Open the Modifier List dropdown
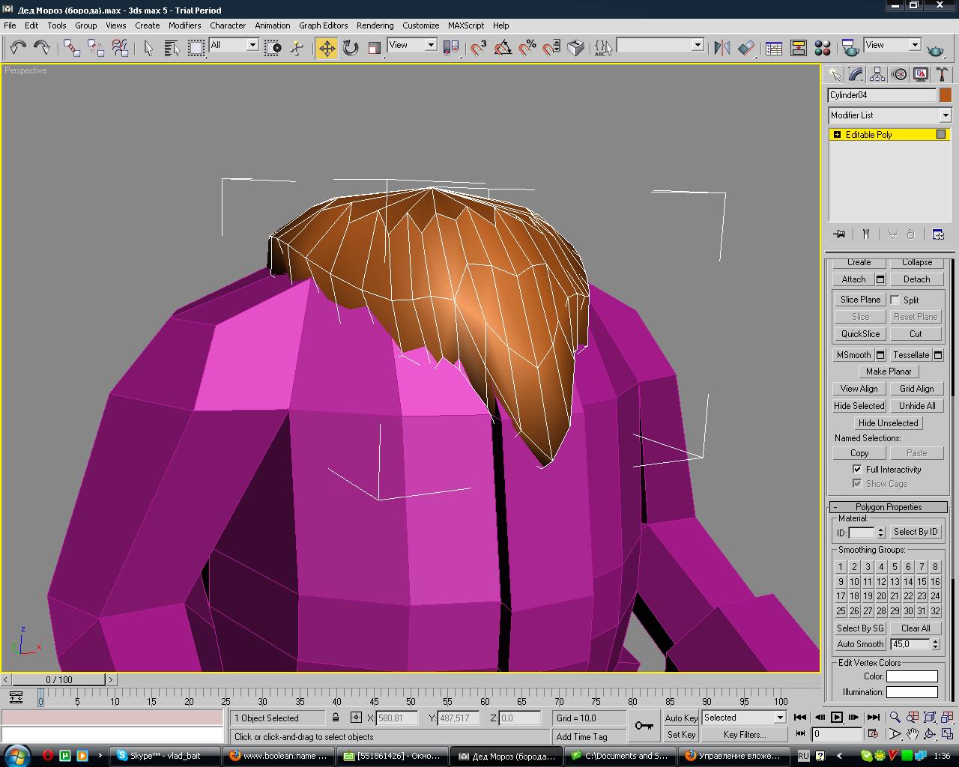 [945, 115]
